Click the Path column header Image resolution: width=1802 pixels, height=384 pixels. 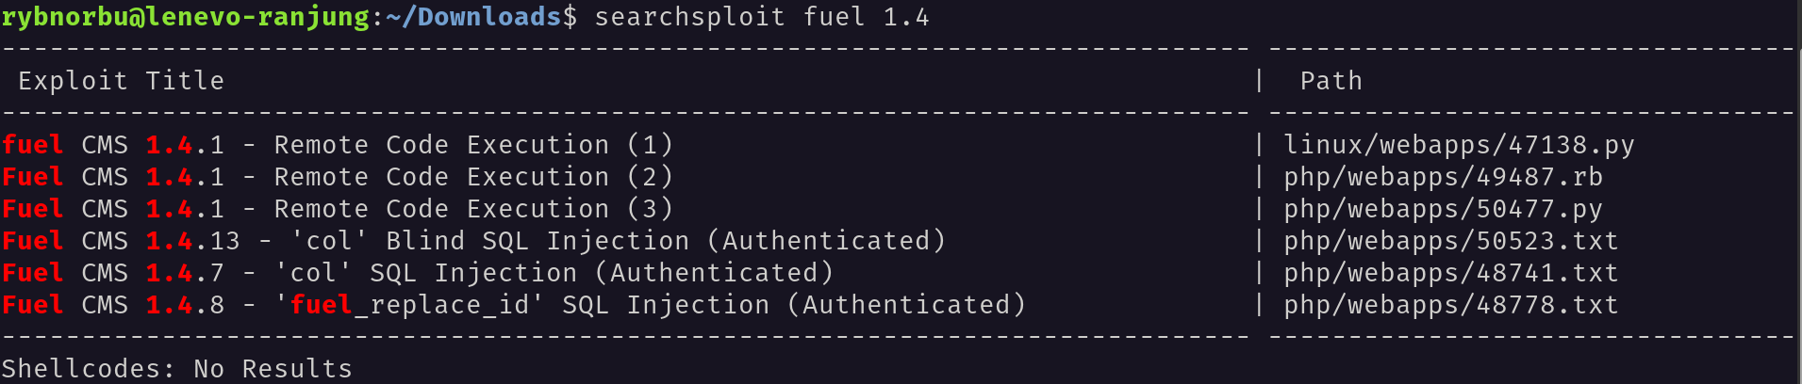(1331, 81)
